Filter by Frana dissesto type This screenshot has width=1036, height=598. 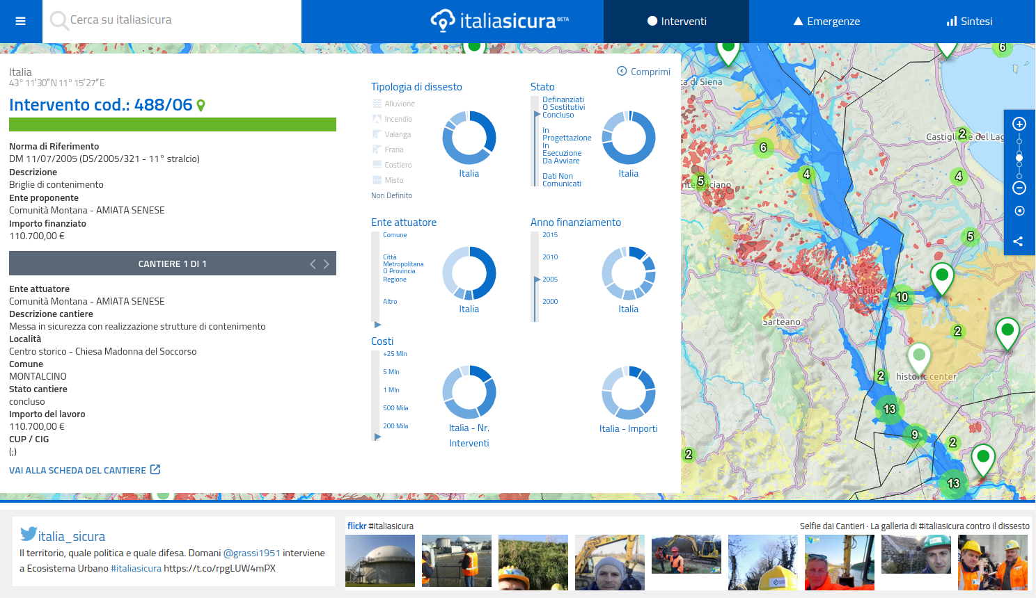(388, 149)
